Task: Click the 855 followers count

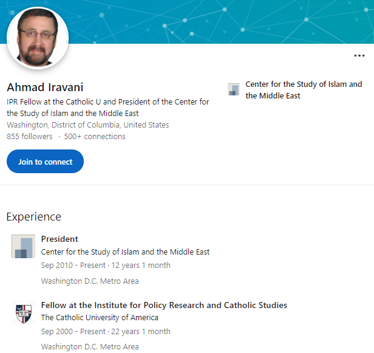Action: [29, 136]
